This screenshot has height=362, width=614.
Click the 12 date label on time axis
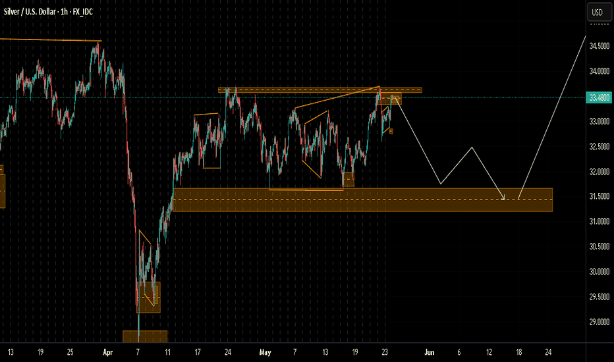(489, 352)
